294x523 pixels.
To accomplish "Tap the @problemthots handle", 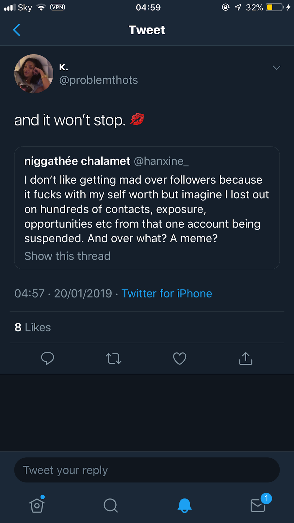I will click(x=99, y=80).
